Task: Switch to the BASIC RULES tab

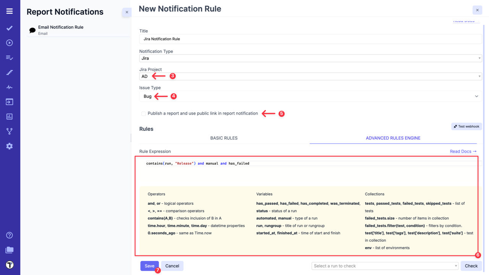Action: tap(223, 138)
